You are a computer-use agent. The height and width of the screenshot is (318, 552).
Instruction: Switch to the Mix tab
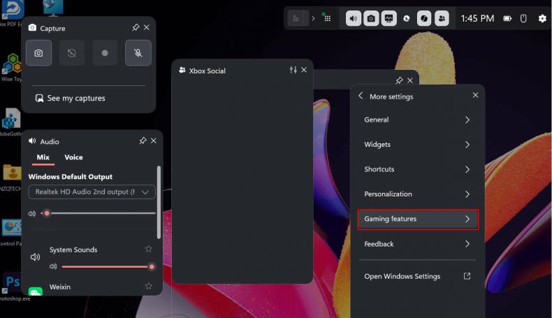pos(43,157)
